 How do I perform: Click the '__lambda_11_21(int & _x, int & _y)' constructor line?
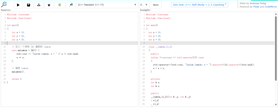pyautogui.click(x=171, y=97)
